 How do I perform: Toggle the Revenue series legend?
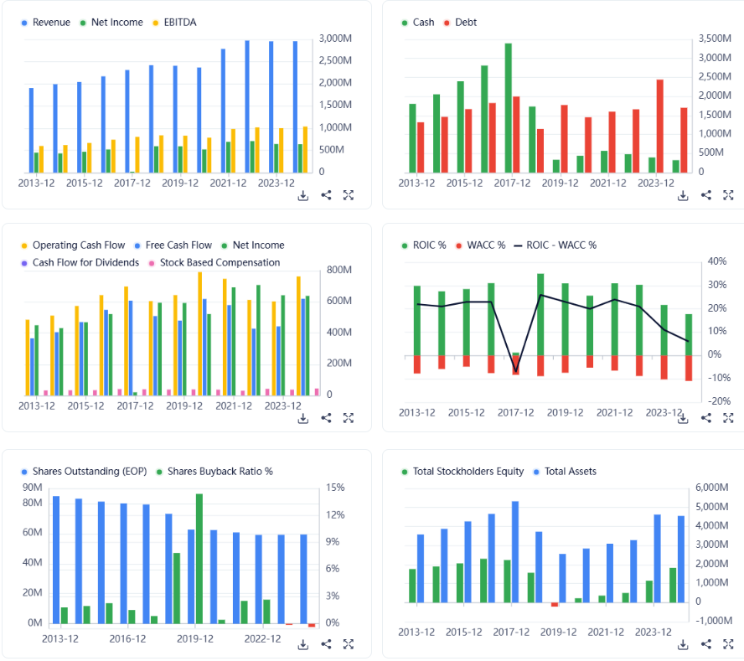45,23
